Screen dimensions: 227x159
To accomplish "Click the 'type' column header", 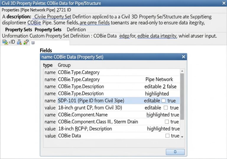I will [x=48, y=65].
